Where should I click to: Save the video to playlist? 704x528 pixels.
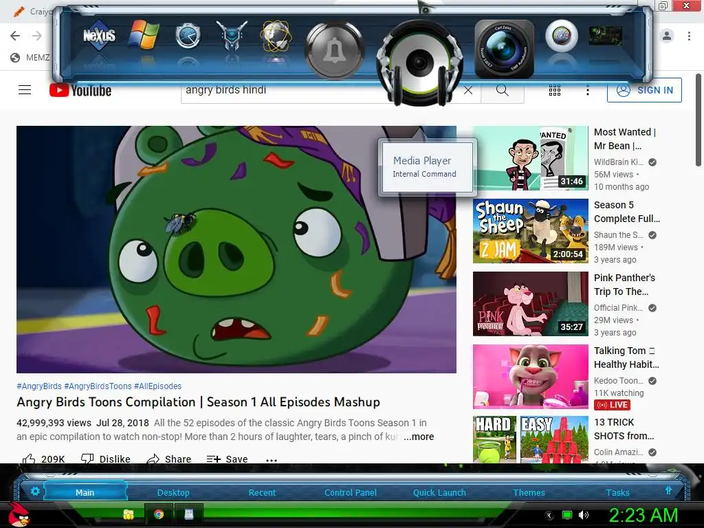[x=227, y=459]
